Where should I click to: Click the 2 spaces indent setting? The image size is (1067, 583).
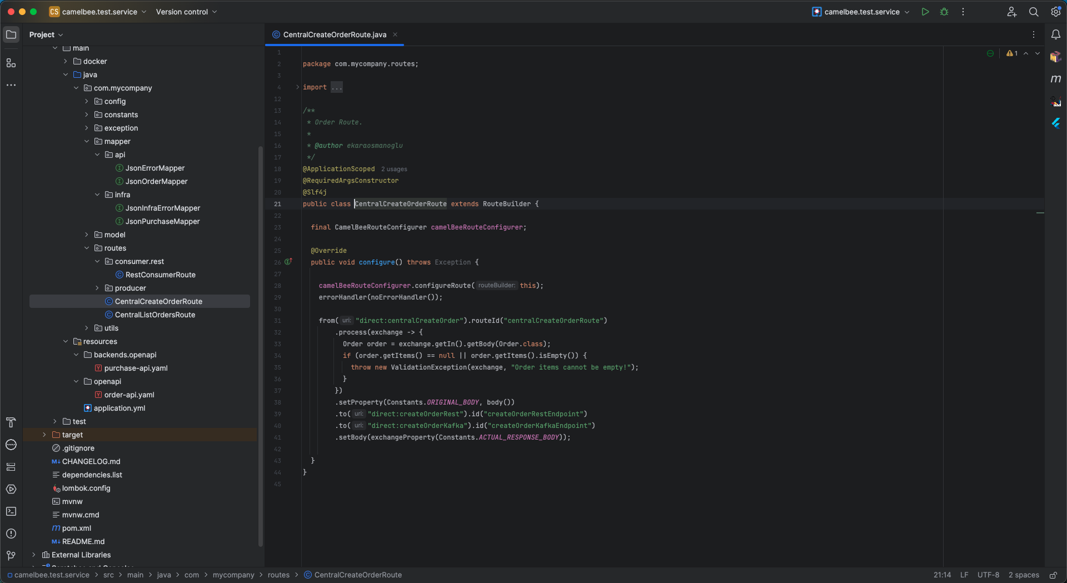click(x=1024, y=575)
